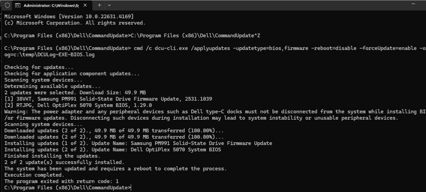This screenshot has width=426, height=192.
Task: Click the "Checking for updates..." line
Action: coord(39,67)
